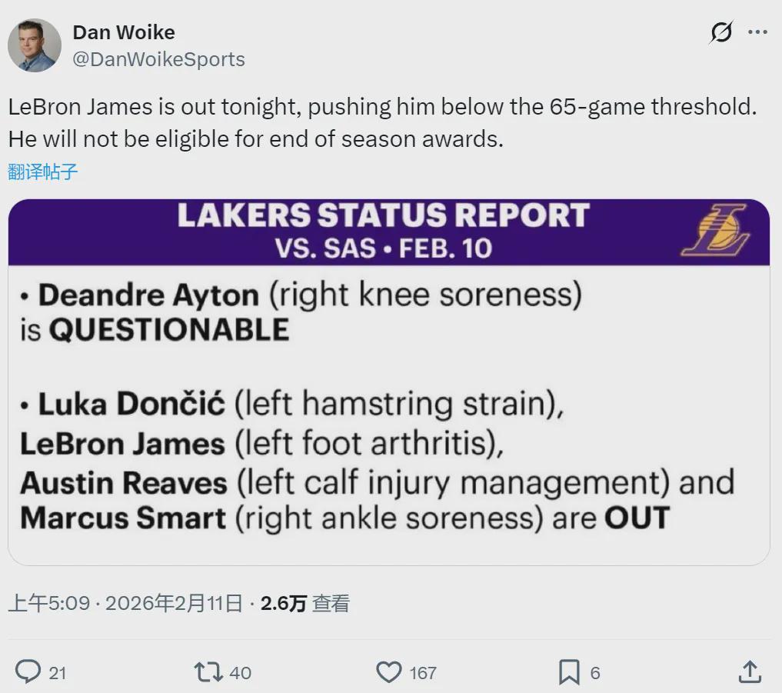Bookmark the post with the bookmark icon

click(x=569, y=672)
